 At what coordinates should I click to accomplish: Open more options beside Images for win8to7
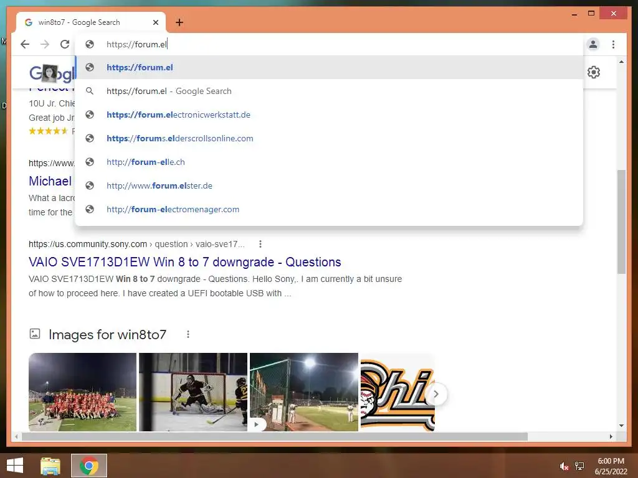coord(188,334)
